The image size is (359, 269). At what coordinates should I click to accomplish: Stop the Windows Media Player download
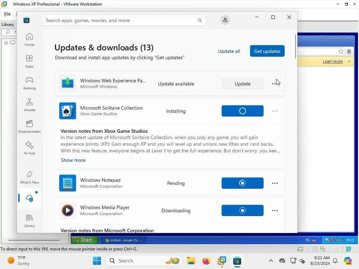pyautogui.click(x=243, y=211)
